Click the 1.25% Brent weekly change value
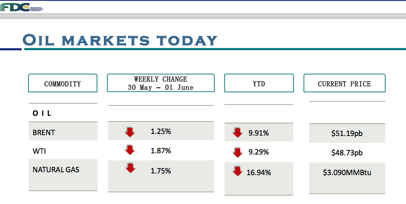 click(x=161, y=131)
